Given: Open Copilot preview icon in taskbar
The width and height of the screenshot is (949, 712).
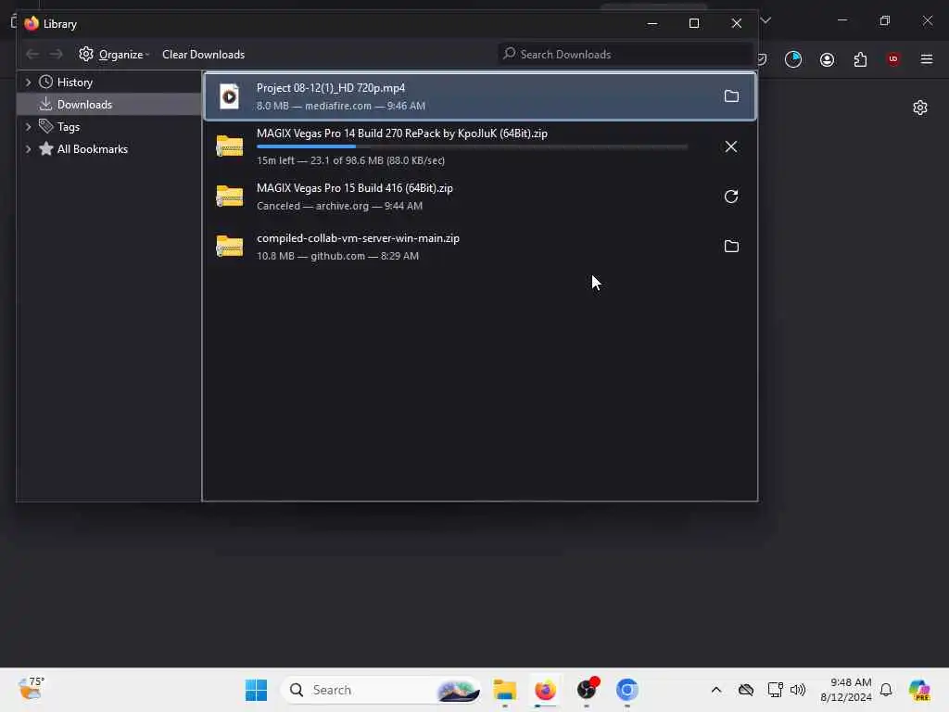Looking at the screenshot, I should tap(919, 690).
